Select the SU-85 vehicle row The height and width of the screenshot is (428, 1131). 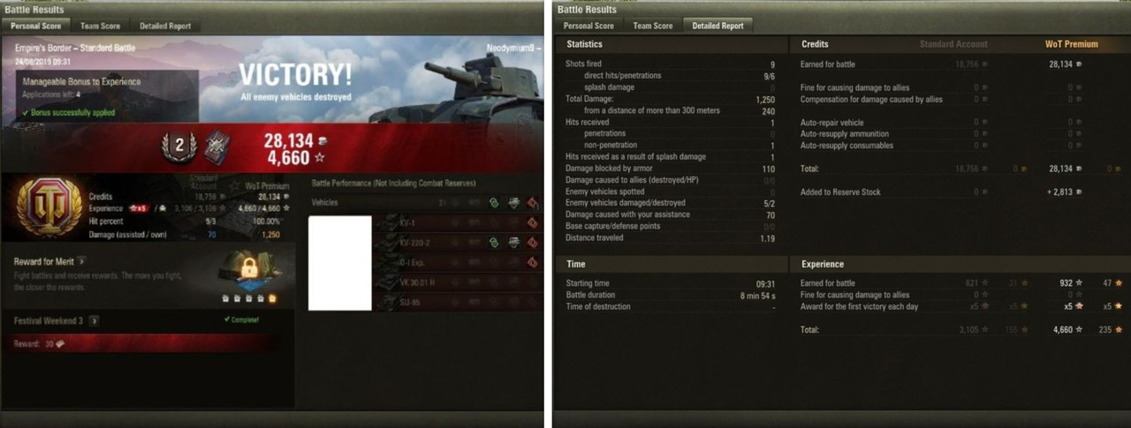point(458,302)
